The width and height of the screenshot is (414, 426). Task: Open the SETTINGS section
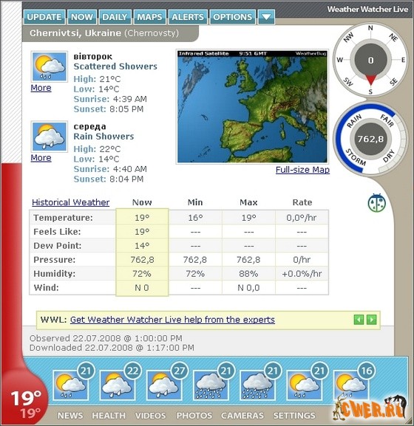[294, 416]
